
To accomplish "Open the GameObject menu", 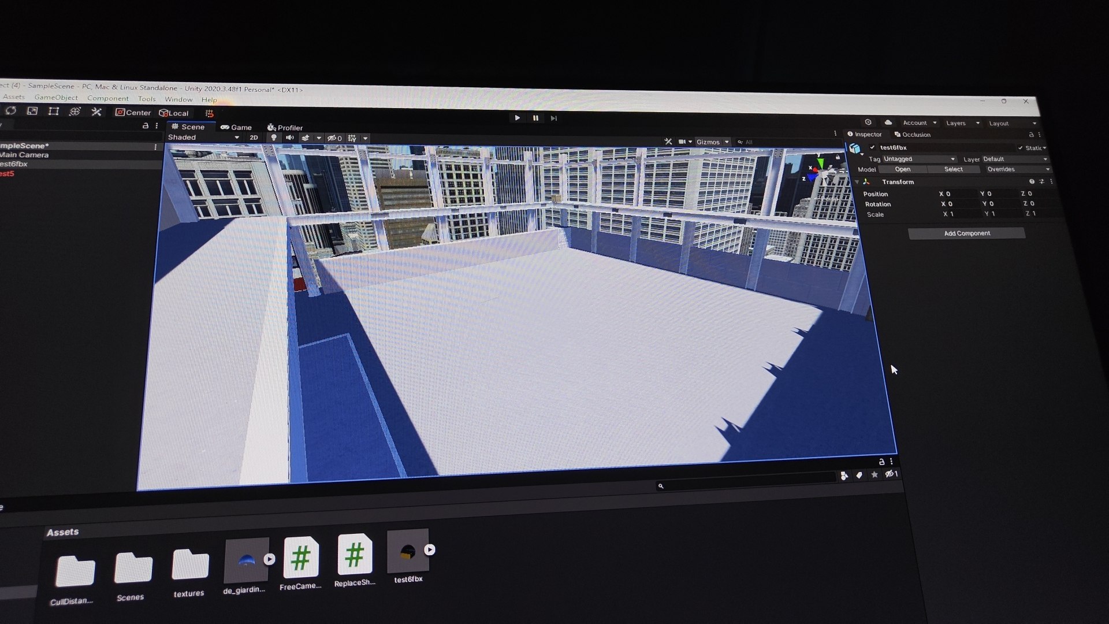I will [56, 98].
